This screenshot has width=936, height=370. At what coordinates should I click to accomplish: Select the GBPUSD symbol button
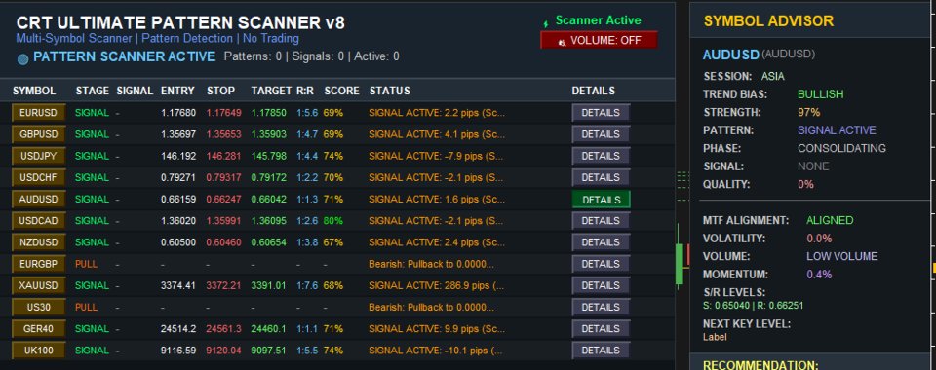(38, 134)
